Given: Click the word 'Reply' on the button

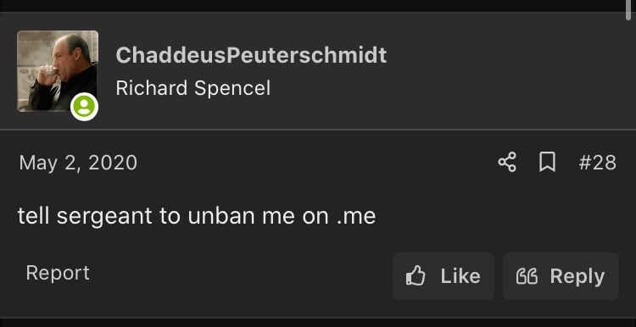Looking at the screenshot, I should point(577,277).
